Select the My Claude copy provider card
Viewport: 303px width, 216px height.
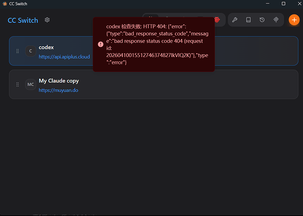tap(154, 84)
